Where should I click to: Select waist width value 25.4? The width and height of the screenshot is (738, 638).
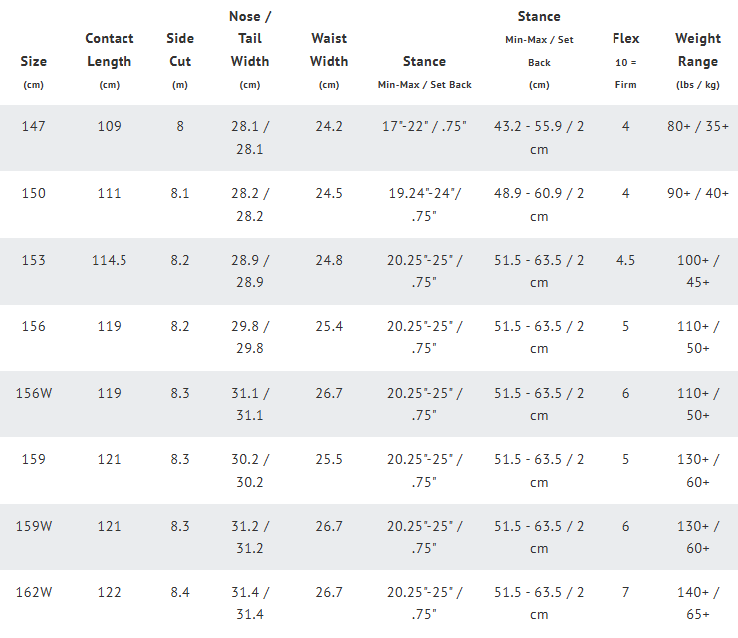click(329, 326)
